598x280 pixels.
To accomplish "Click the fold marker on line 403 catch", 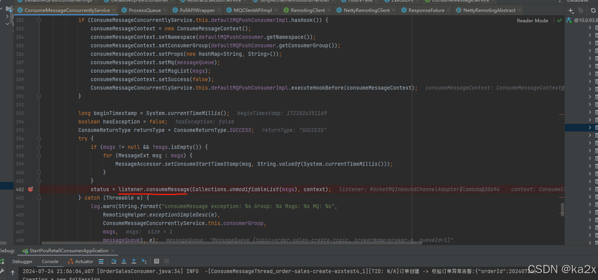I will (x=39, y=198).
